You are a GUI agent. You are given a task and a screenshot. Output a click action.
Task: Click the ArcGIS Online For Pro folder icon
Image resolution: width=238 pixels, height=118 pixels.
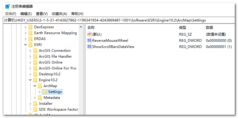click(35, 68)
